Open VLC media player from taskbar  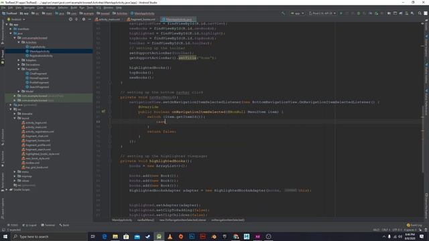(x=170, y=236)
